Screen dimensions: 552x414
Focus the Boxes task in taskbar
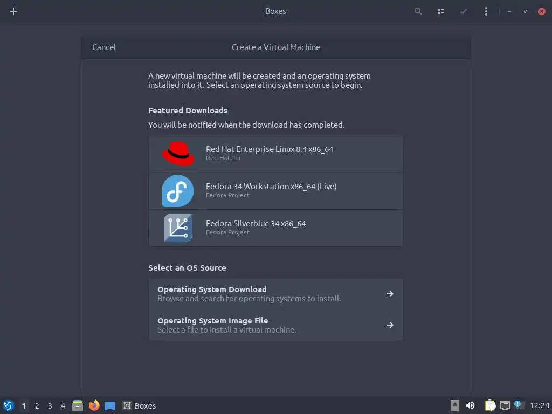click(x=140, y=406)
